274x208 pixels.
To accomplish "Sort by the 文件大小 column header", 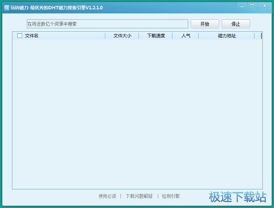I will click(122, 36).
